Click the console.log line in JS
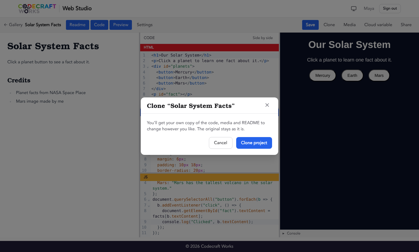 208,222
